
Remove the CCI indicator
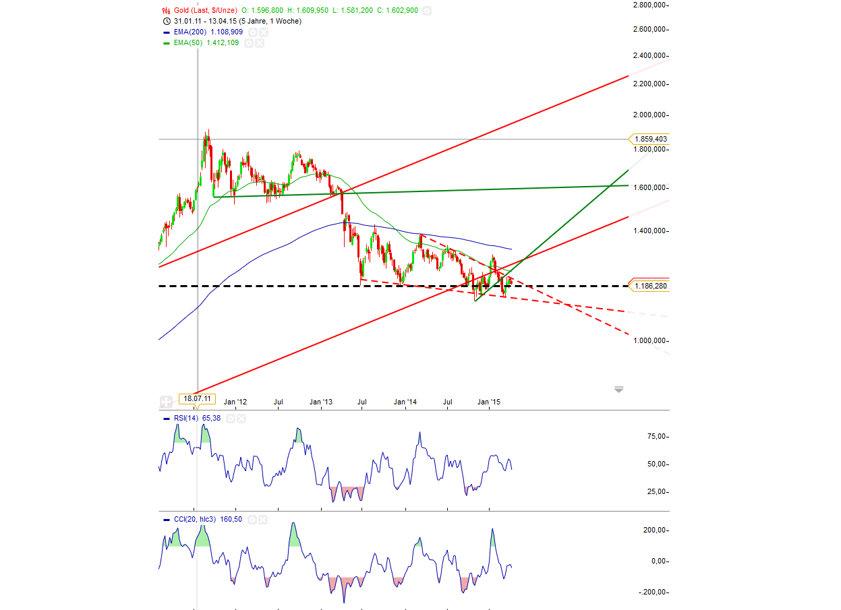point(262,520)
